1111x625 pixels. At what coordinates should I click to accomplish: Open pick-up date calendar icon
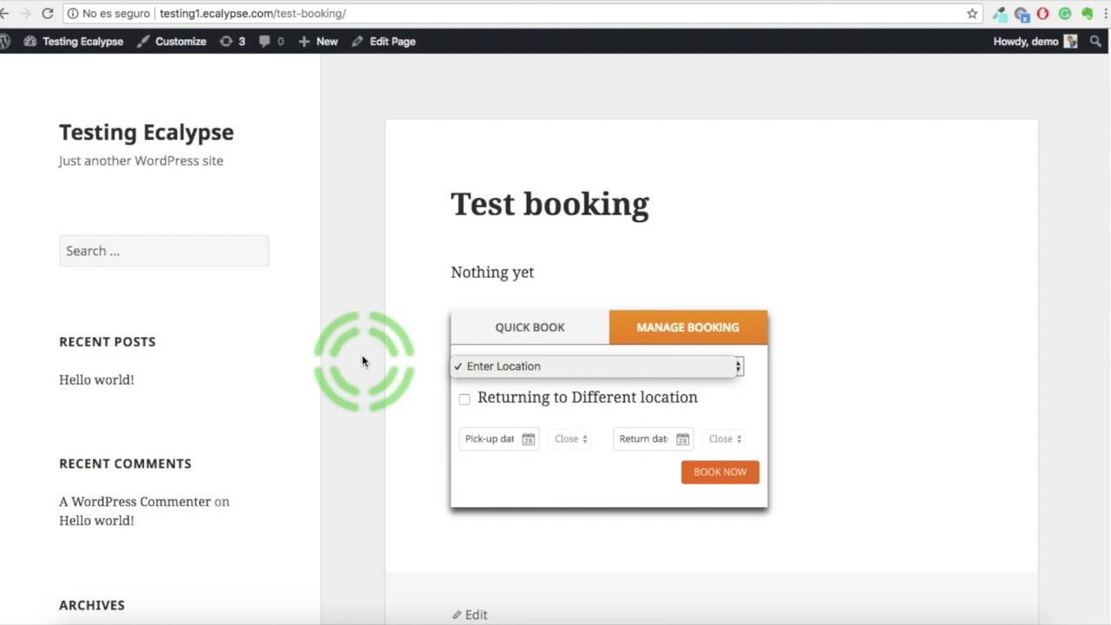click(528, 439)
